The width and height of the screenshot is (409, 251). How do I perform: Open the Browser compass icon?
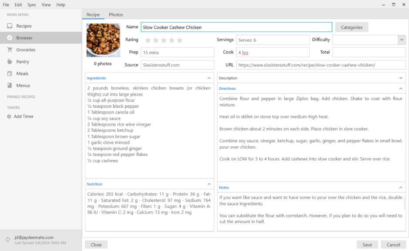coord(10,38)
